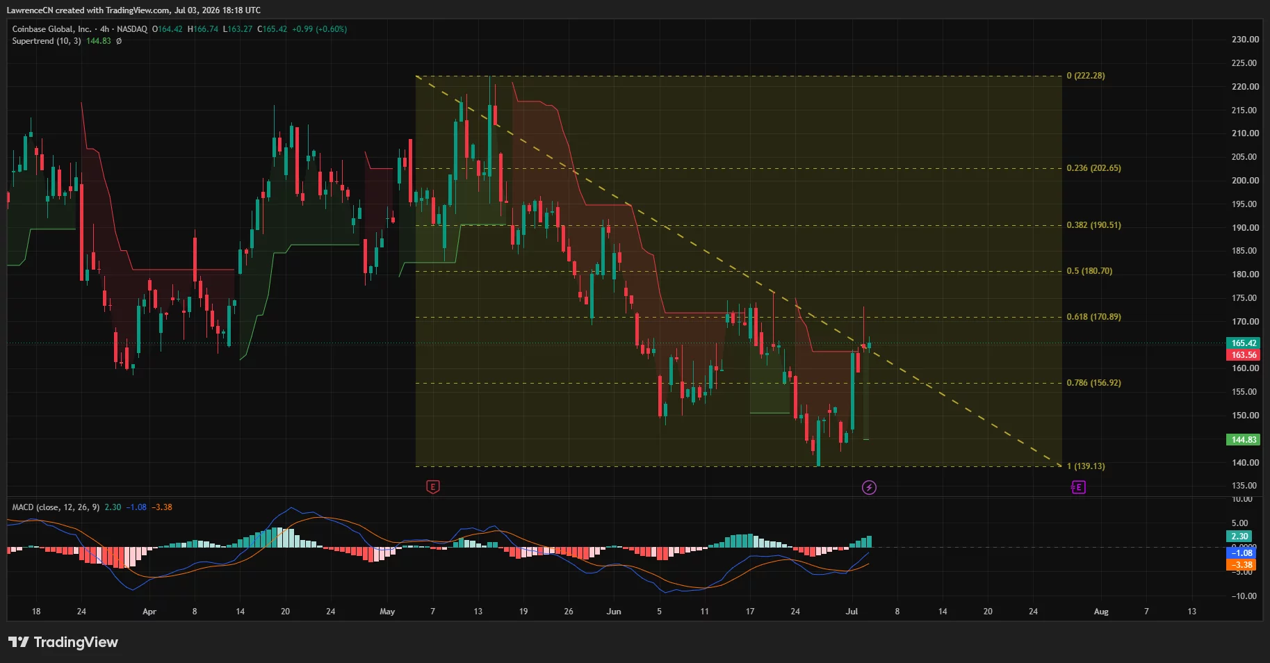Click the 230.00 price scale label

point(1245,40)
